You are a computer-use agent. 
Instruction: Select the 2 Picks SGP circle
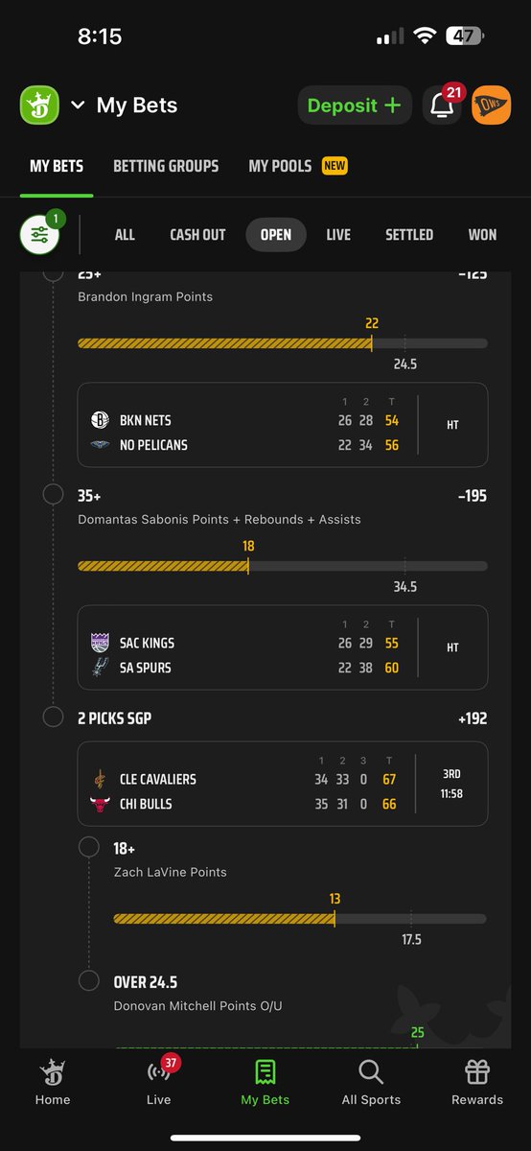click(53, 717)
